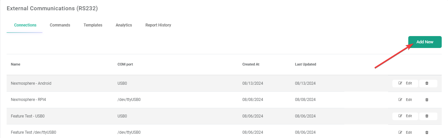Screen dimensions: 448x138
Task: Select the Nexmosphere - Android row name
Action: point(31,83)
